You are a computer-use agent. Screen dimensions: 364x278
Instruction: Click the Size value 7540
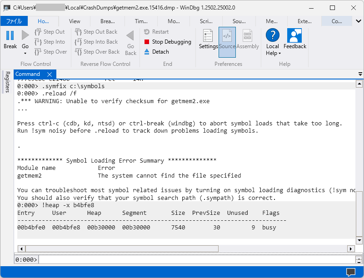(178, 228)
